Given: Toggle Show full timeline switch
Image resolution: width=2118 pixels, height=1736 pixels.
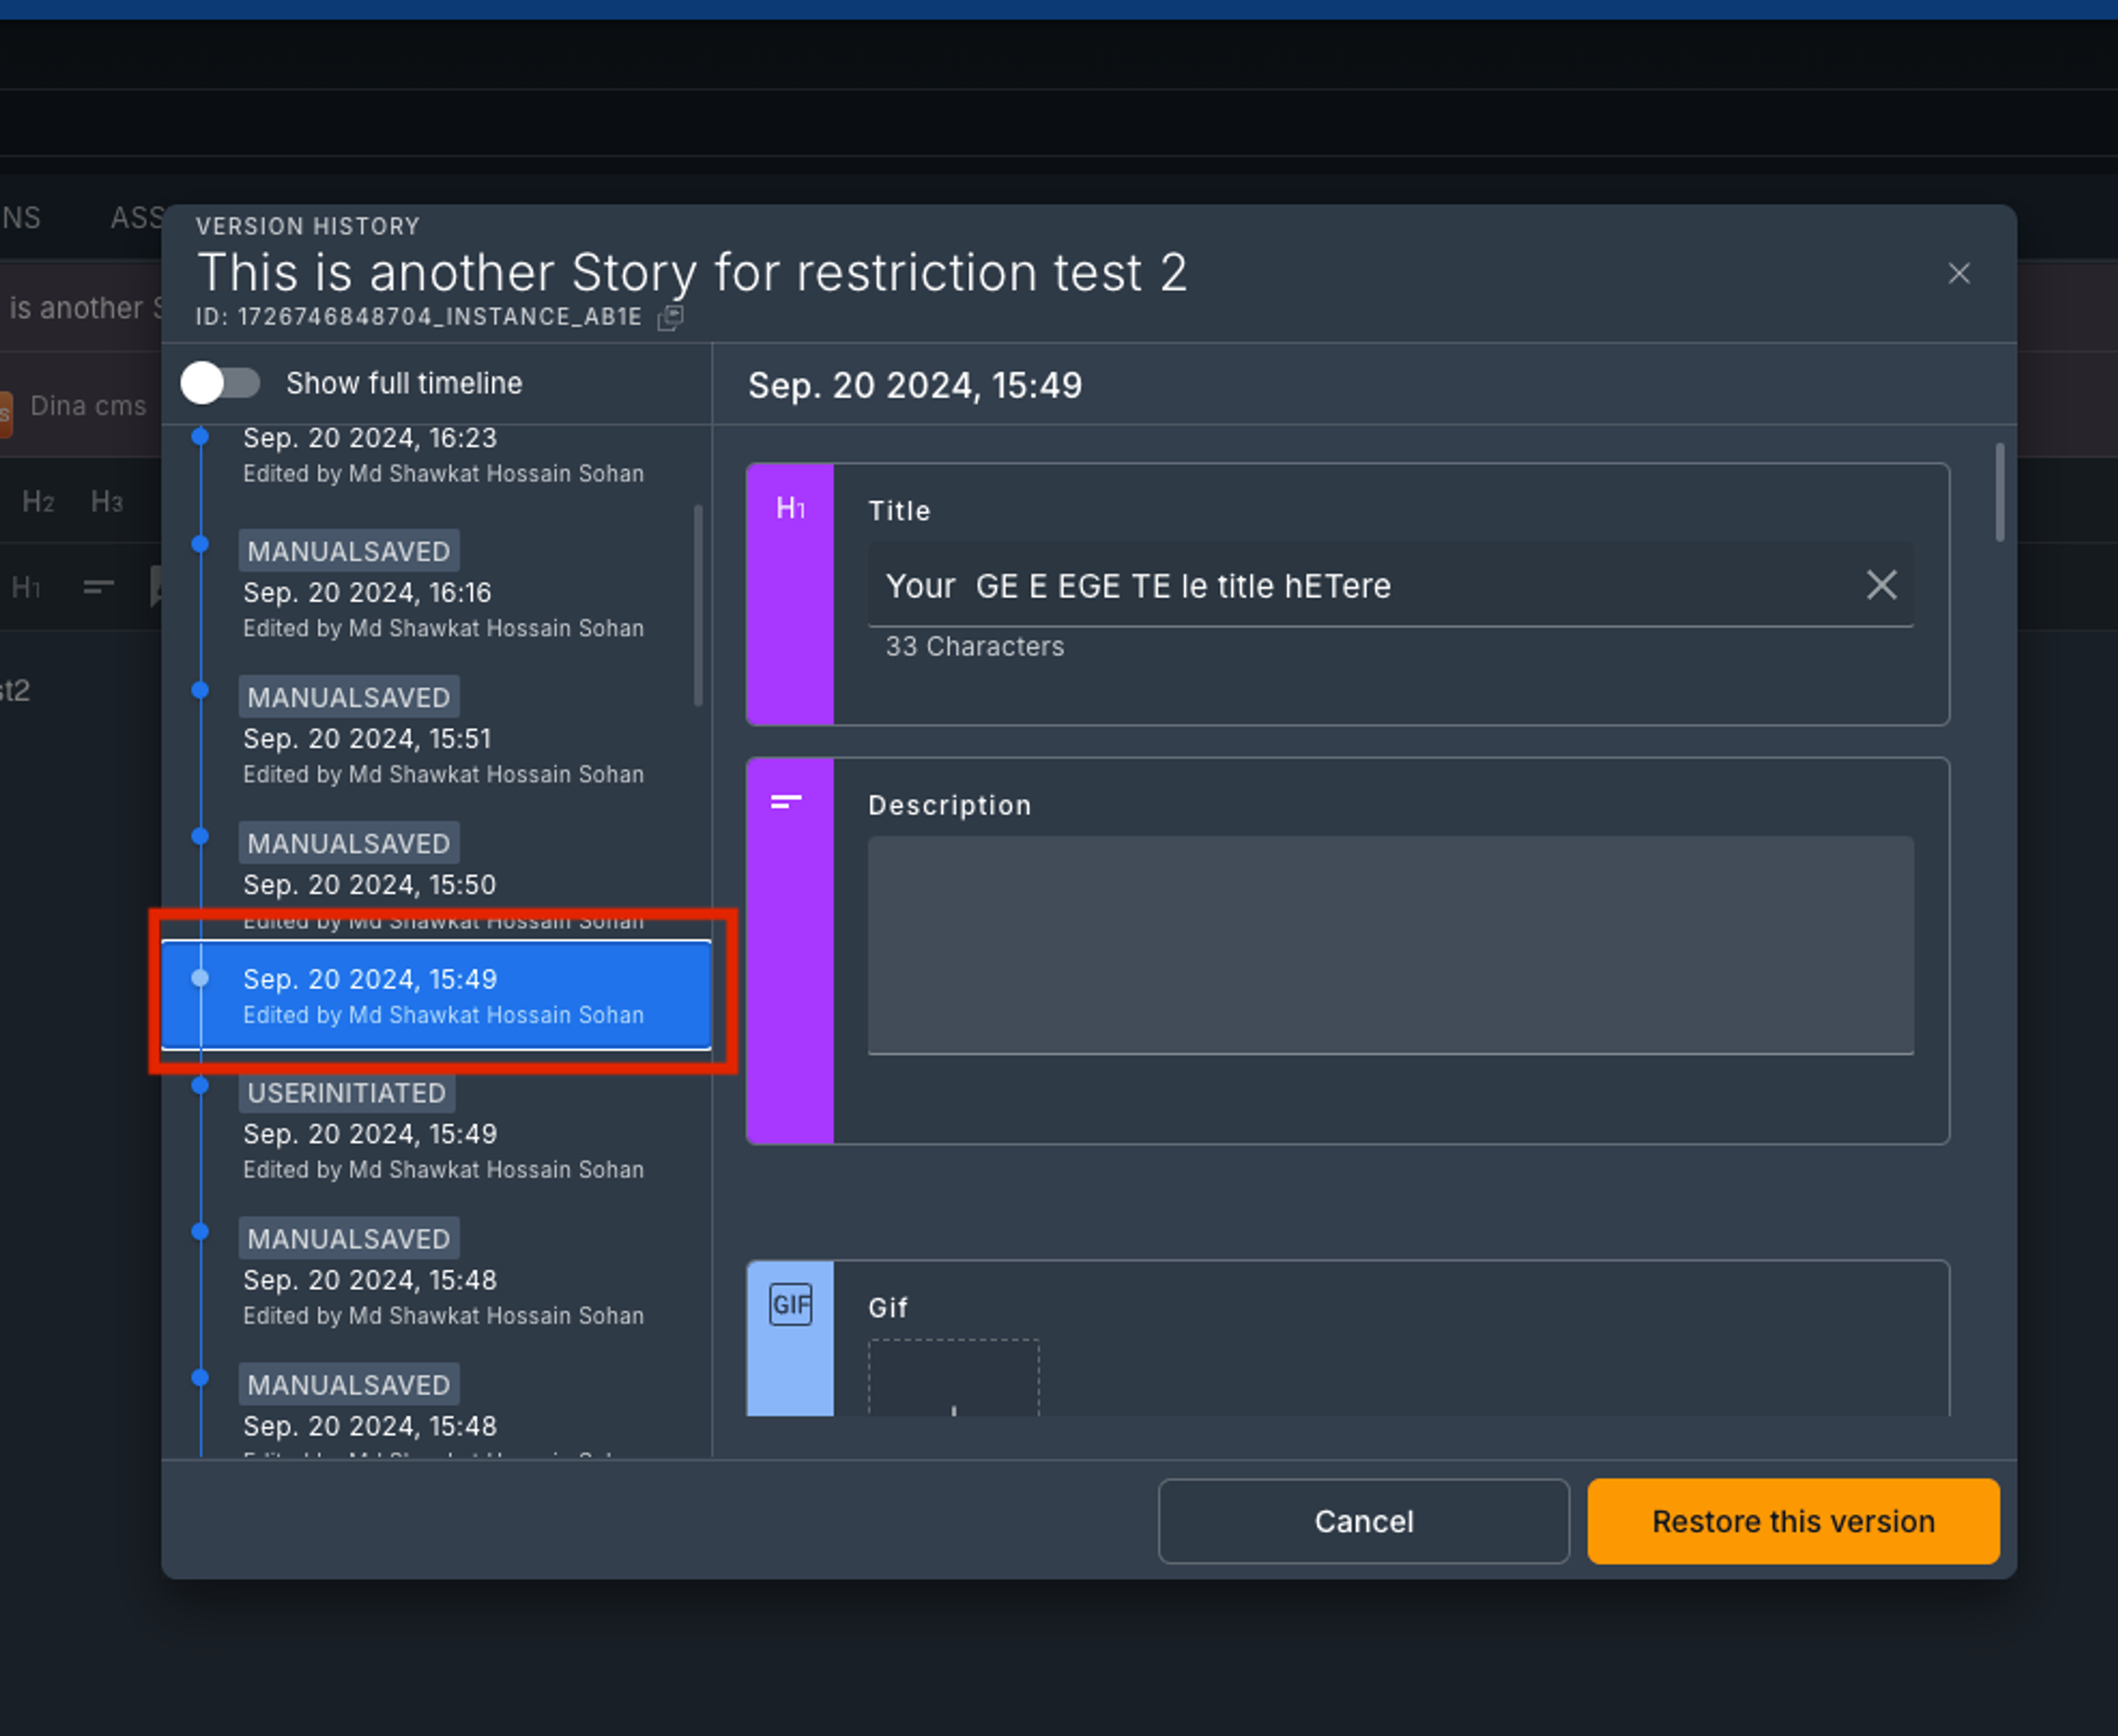Looking at the screenshot, I should click(x=221, y=383).
